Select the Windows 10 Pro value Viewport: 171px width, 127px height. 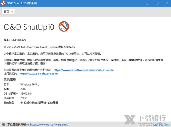[30, 84]
